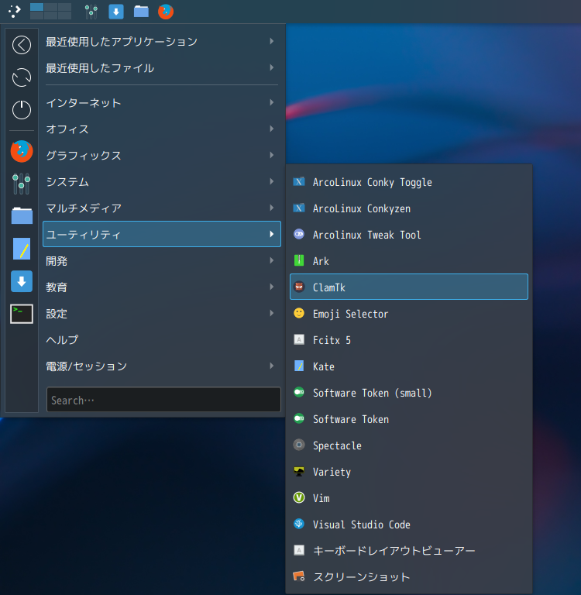Open the text editor icon in sidebar
This screenshot has width=581, height=595.
pyautogui.click(x=22, y=249)
